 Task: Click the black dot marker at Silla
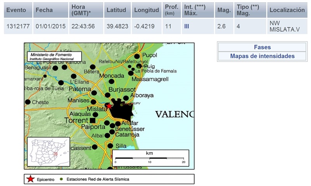coord(110,146)
